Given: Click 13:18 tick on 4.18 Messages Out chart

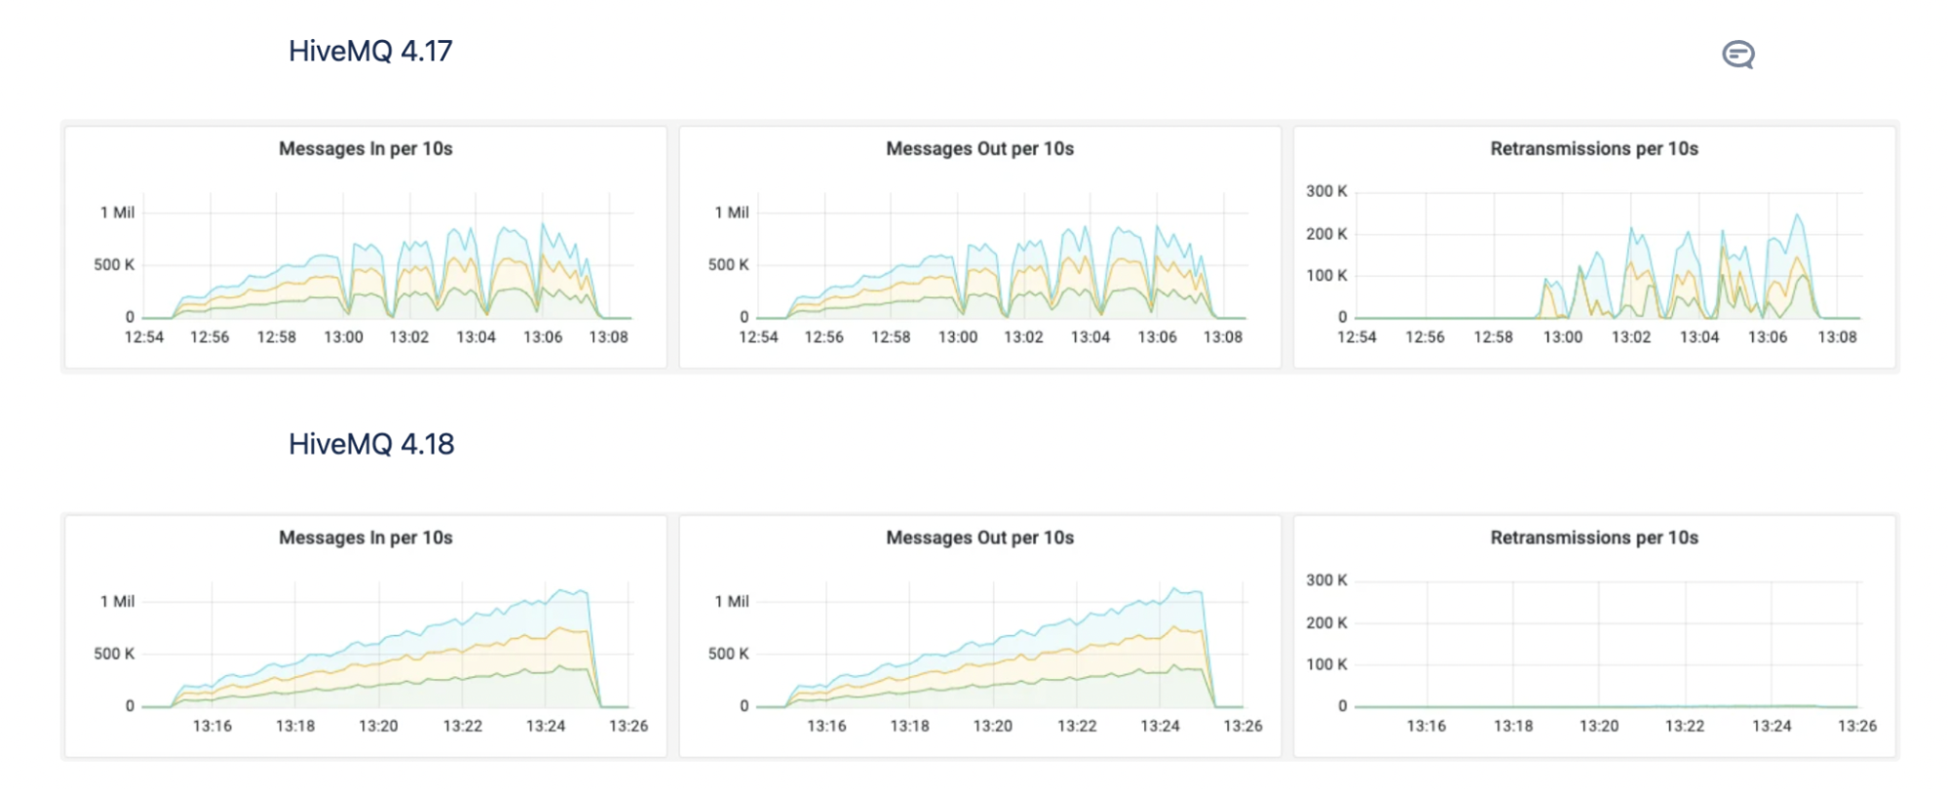Looking at the screenshot, I should pyautogui.click(x=909, y=726).
